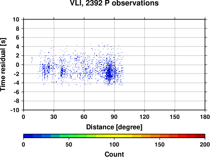The image size is (210, 157).
Task: Click the plot title VLI, 2392 P observations
Action: point(114,3)
